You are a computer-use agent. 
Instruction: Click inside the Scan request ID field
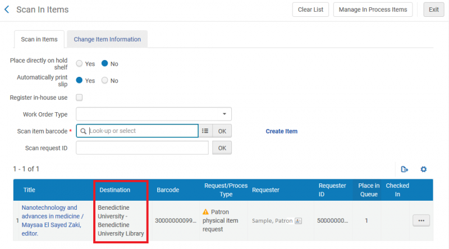142,148
